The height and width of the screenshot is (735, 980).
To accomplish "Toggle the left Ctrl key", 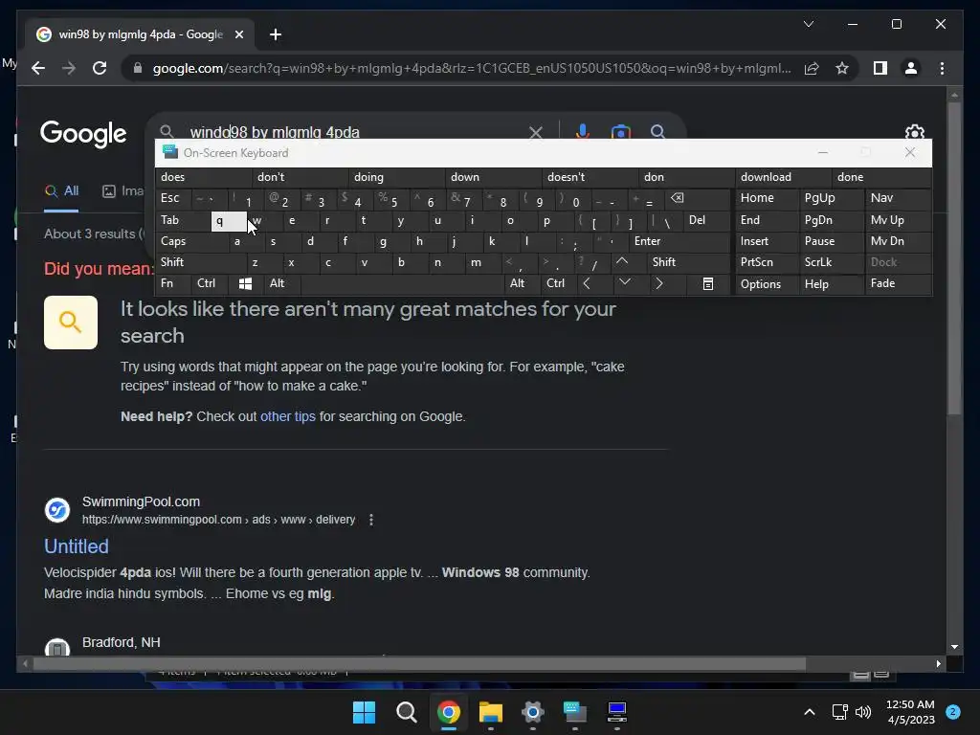I will point(209,283).
